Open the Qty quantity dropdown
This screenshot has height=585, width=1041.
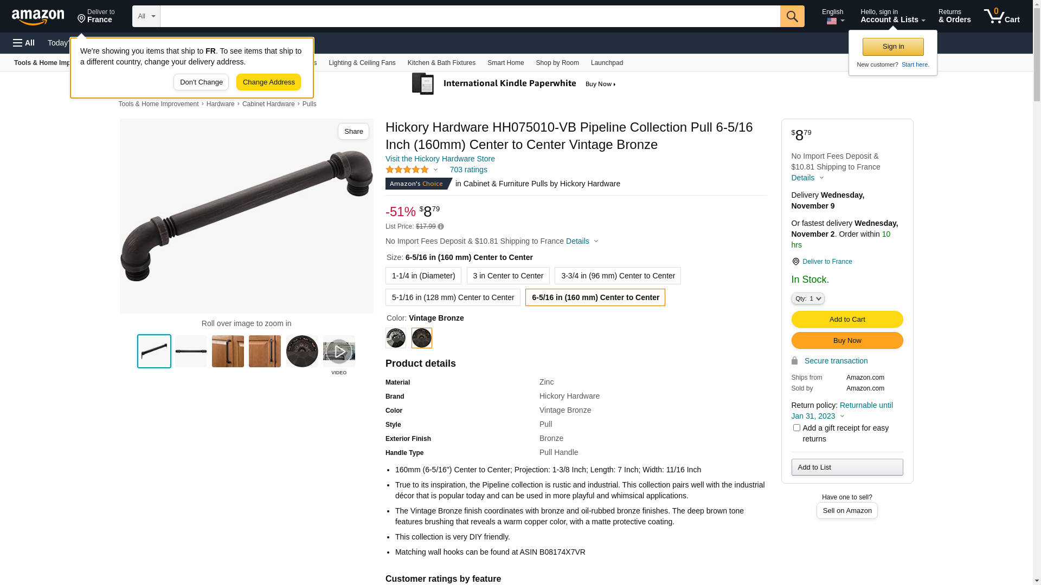point(808,298)
